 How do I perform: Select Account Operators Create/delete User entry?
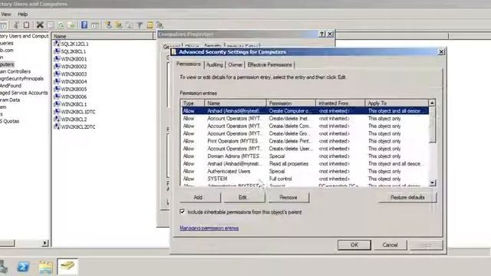(x=305, y=149)
